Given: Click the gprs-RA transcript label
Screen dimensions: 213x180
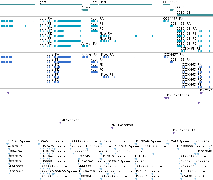Looking at the screenshot, I should click(46, 19).
